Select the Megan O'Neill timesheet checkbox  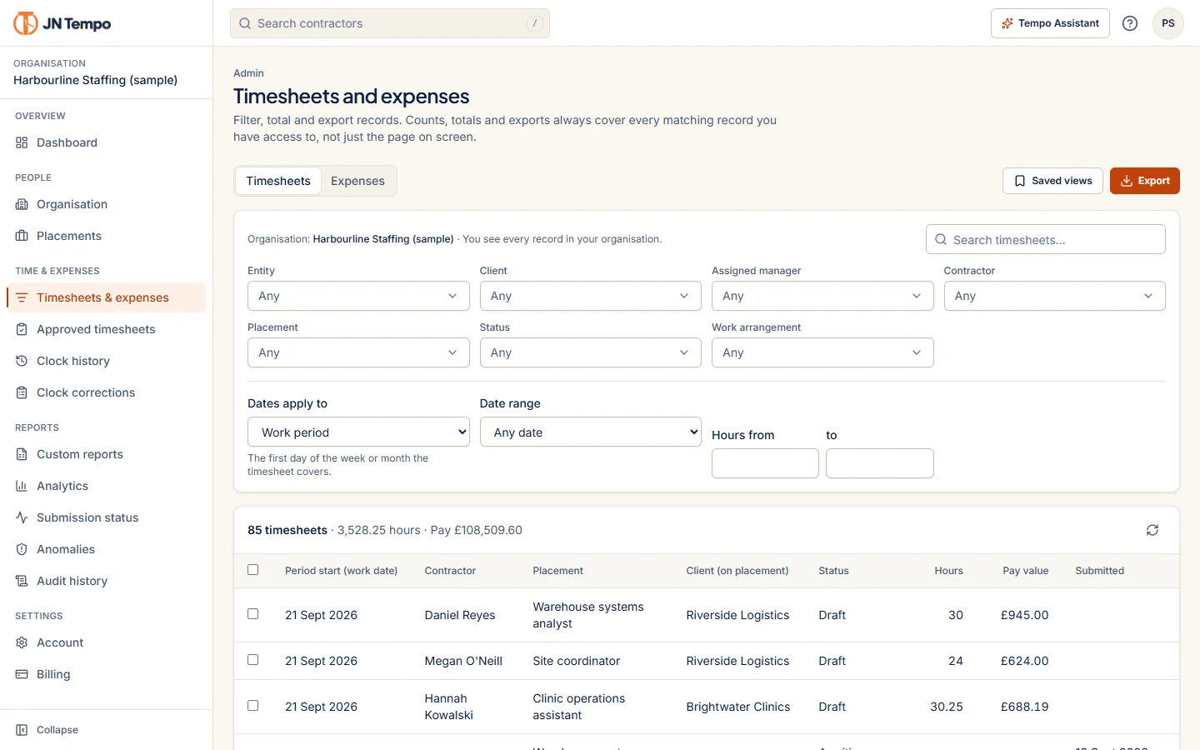click(253, 660)
